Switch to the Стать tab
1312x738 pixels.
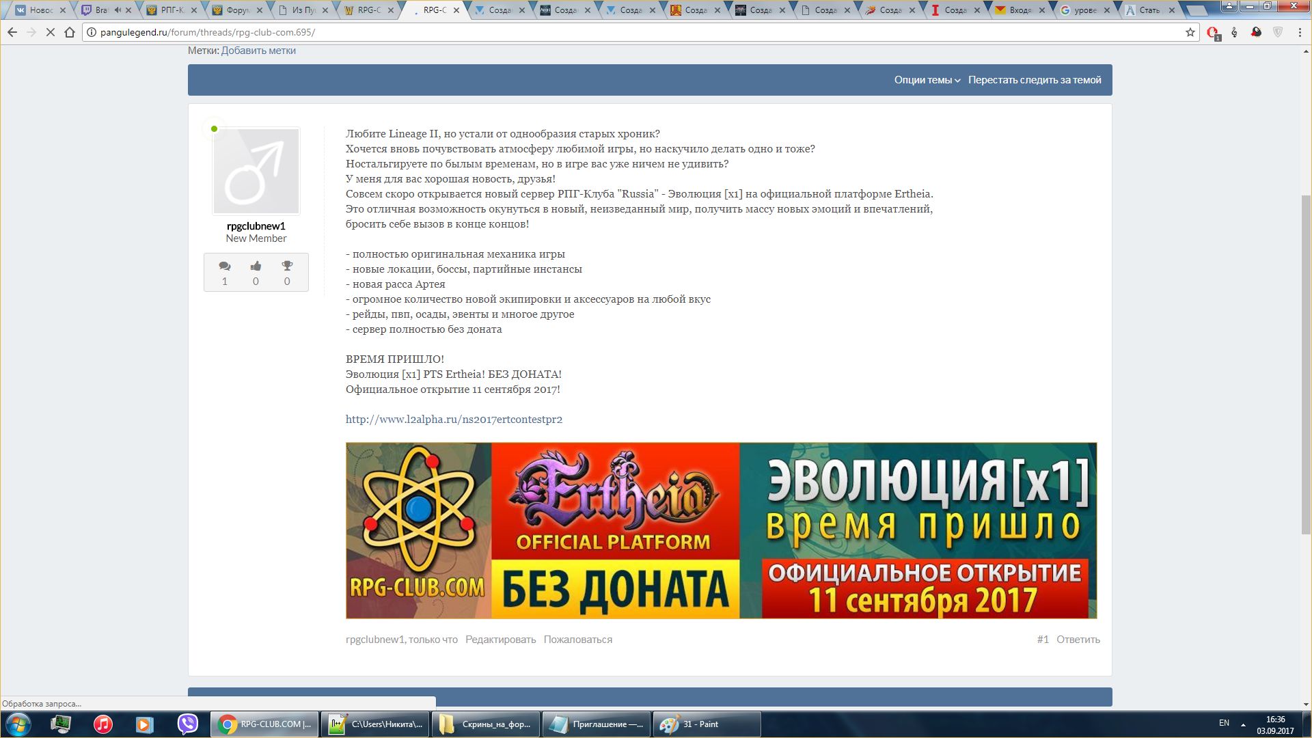pyautogui.click(x=1149, y=10)
